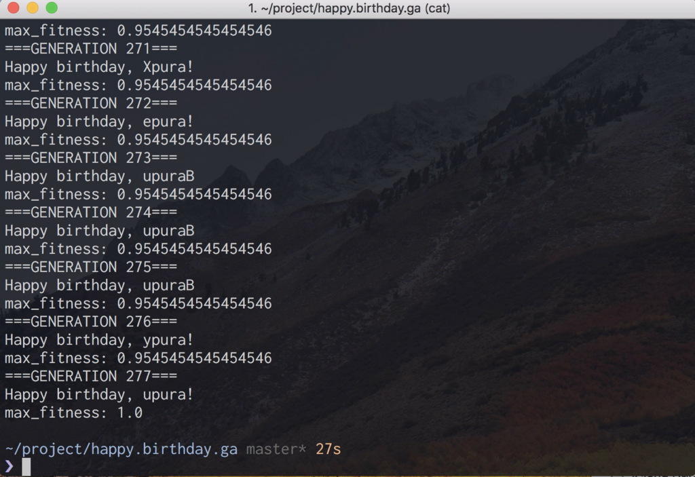Select the '===GENERATION 275===' header
Image resolution: width=695 pixels, height=477 pixels.
tap(91, 267)
